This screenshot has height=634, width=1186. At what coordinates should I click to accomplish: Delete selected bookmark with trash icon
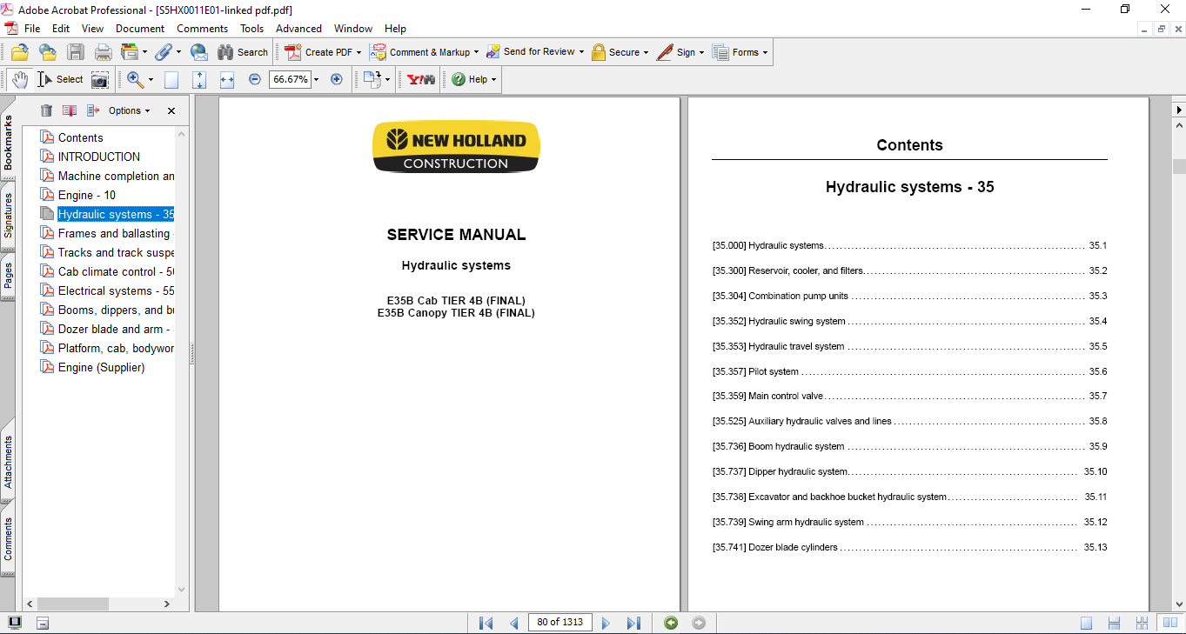[x=47, y=110]
